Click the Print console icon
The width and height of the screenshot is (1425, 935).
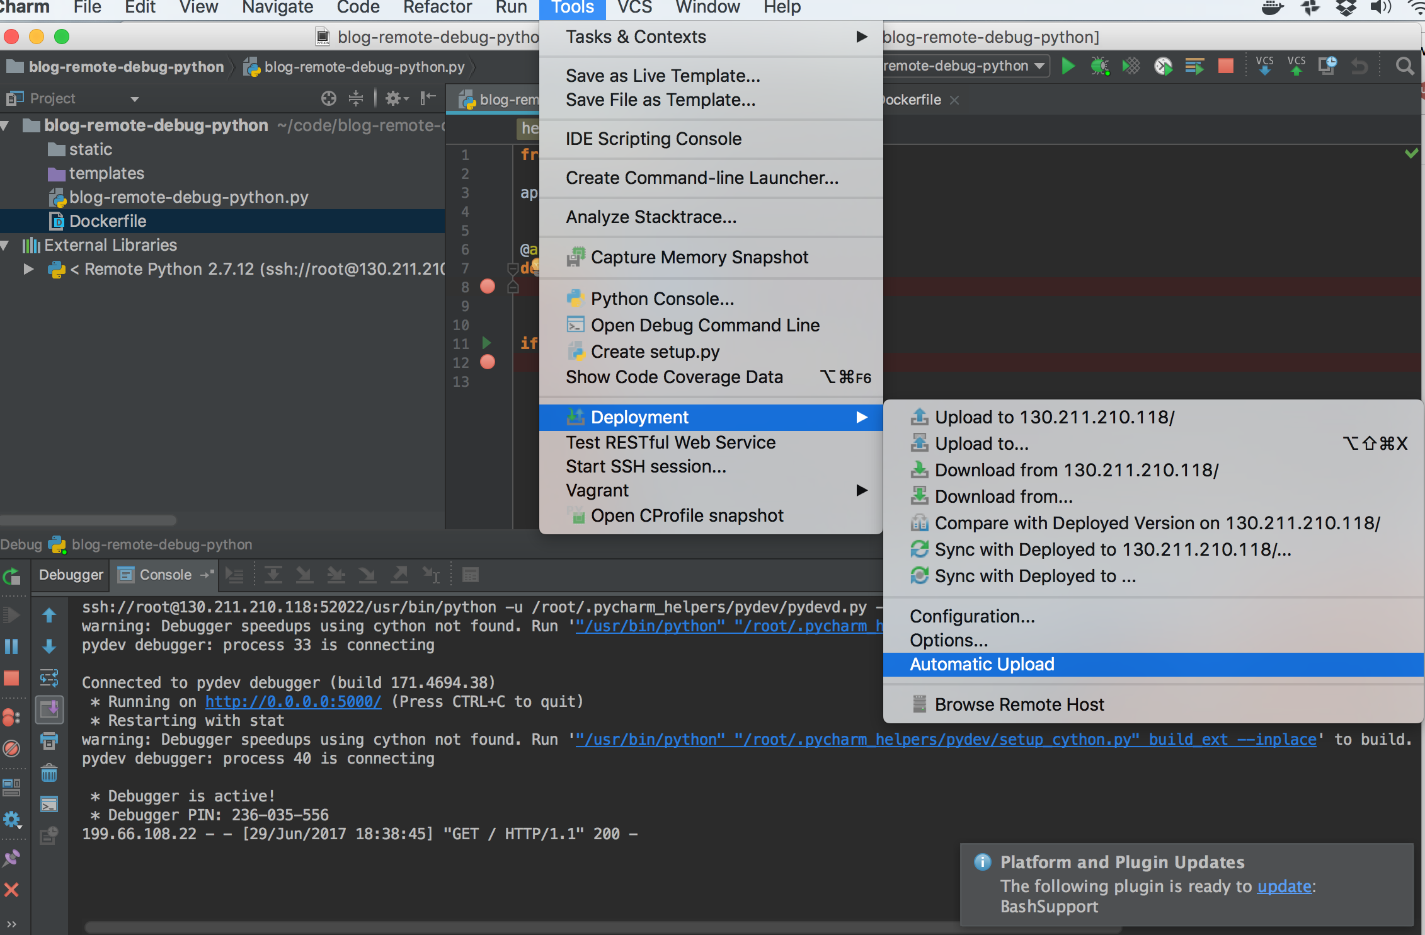click(x=49, y=741)
